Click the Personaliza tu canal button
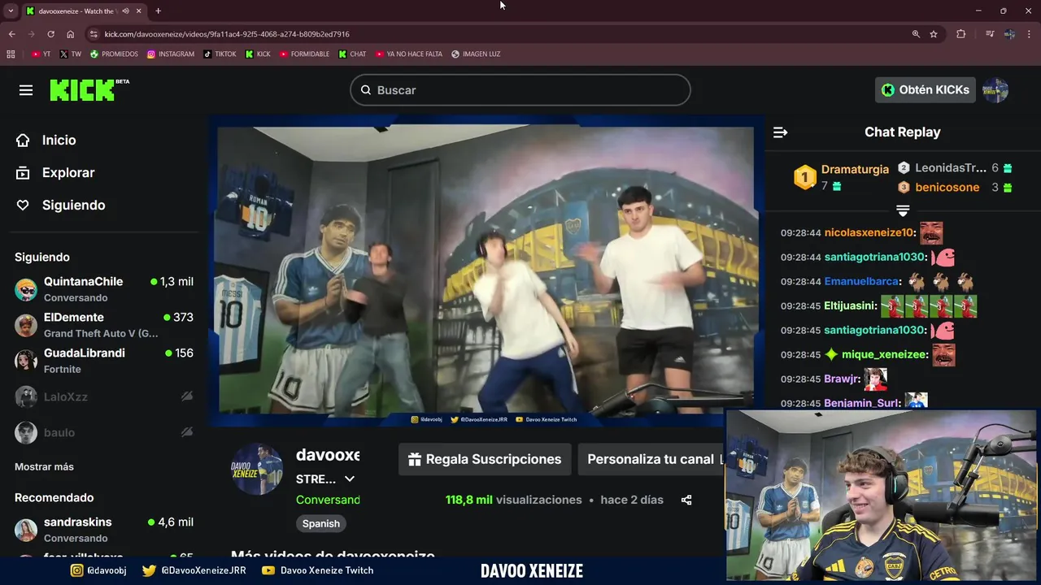This screenshot has width=1041, height=585. 651,459
